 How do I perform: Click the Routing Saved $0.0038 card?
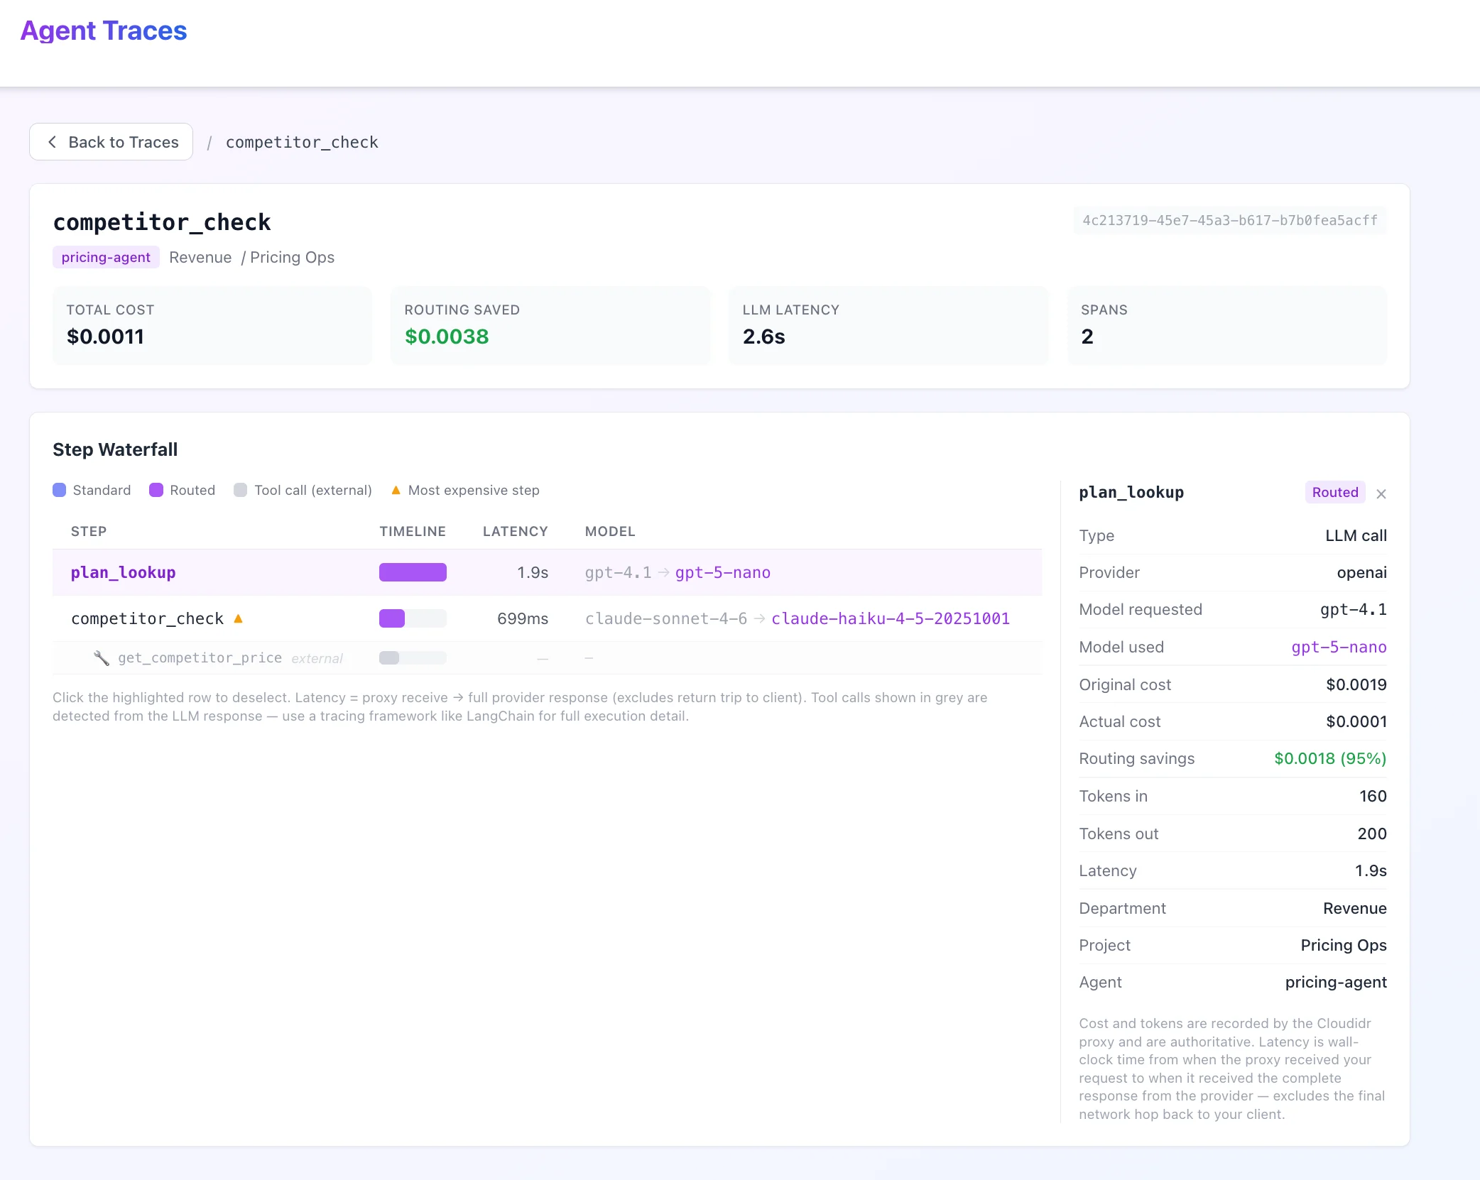(550, 326)
